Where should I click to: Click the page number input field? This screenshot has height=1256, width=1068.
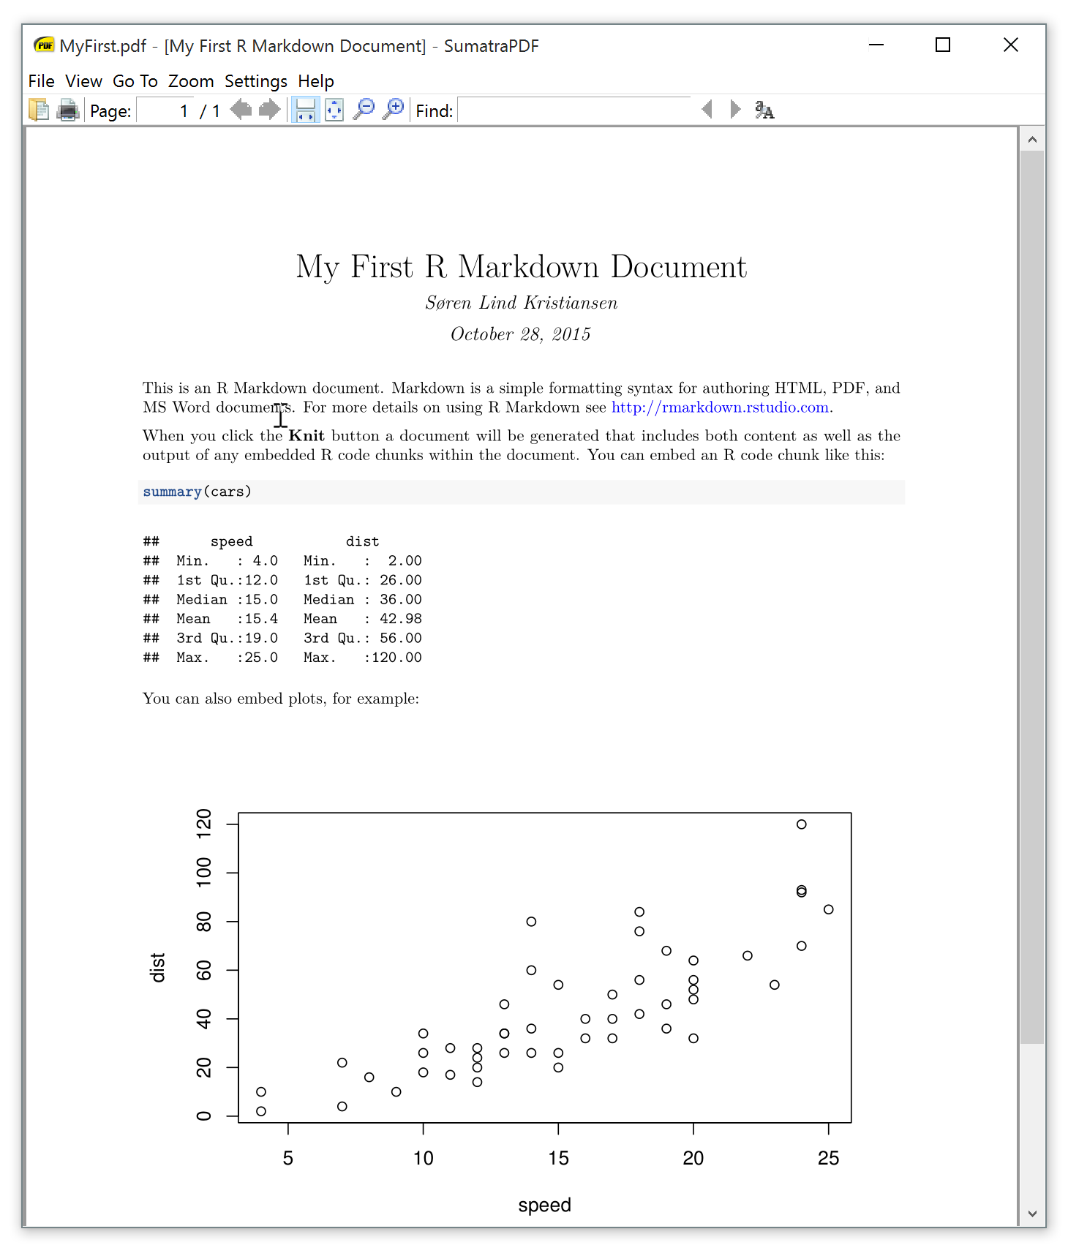[165, 110]
